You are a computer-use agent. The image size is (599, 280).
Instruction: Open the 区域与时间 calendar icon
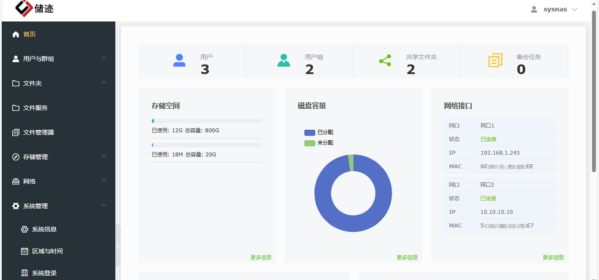(x=25, y=251)
